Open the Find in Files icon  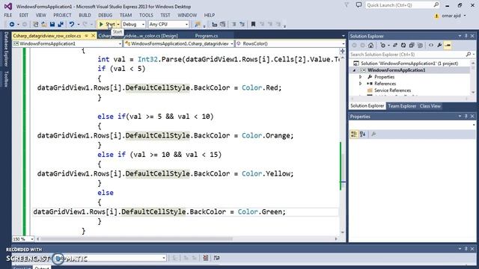[x=198, y=24]
